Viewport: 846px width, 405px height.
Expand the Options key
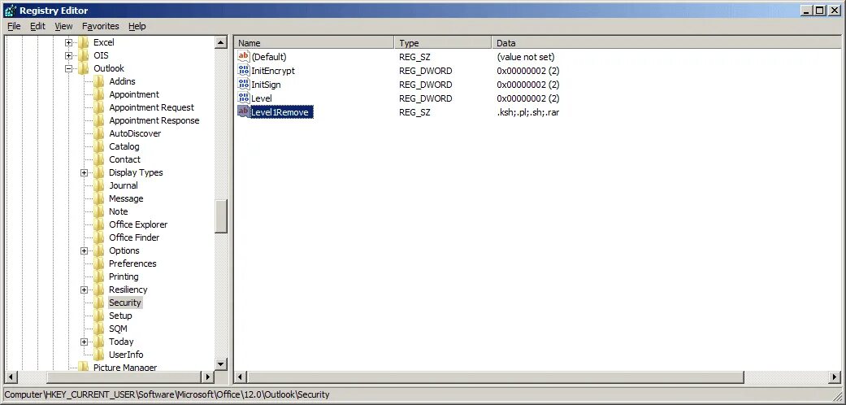[x=85, y=250]
